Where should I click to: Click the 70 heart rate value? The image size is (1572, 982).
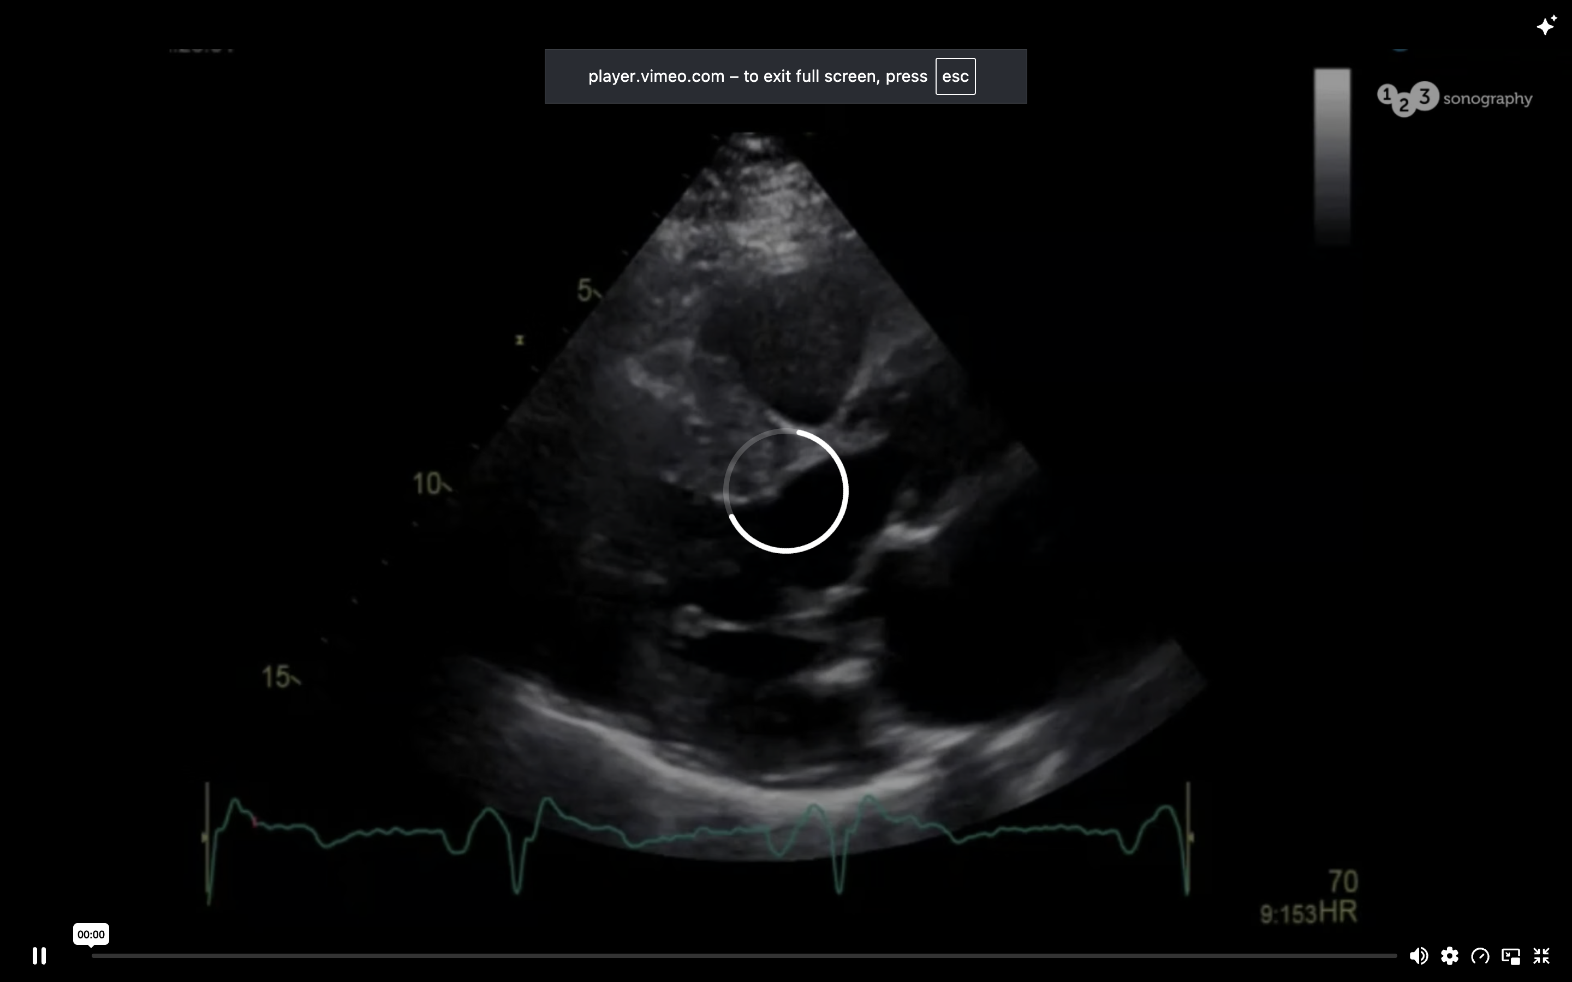tap(1343, 881)
